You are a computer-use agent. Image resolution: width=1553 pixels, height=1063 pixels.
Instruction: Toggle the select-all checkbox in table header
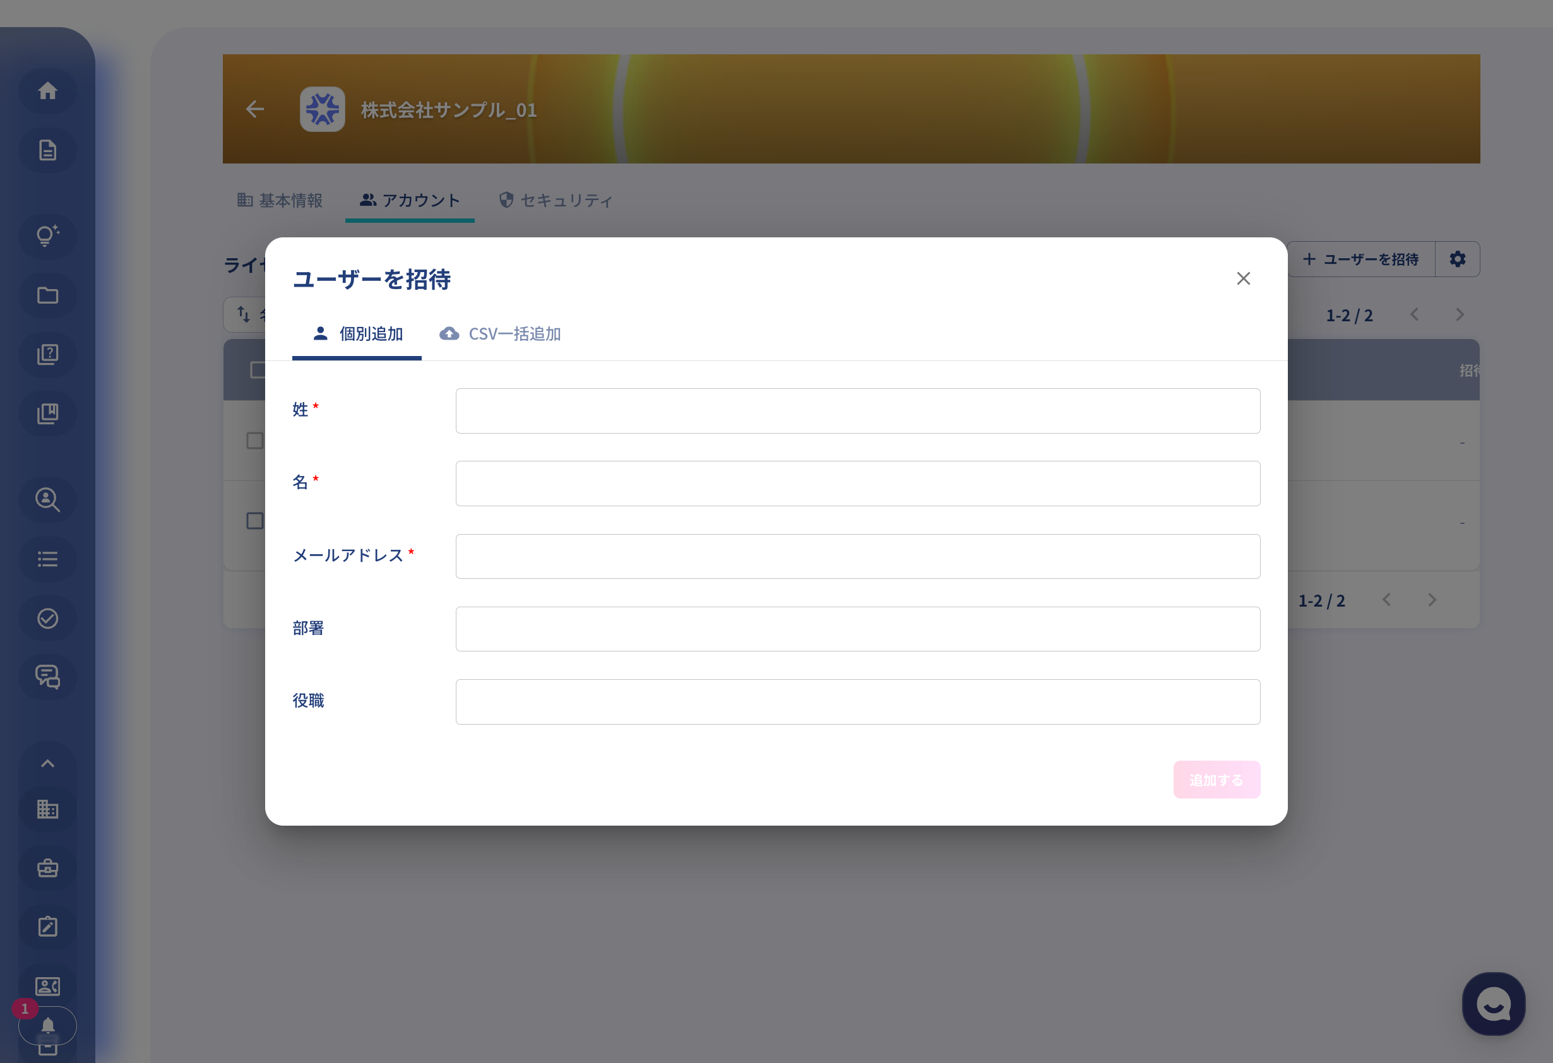tap(258, 370)
